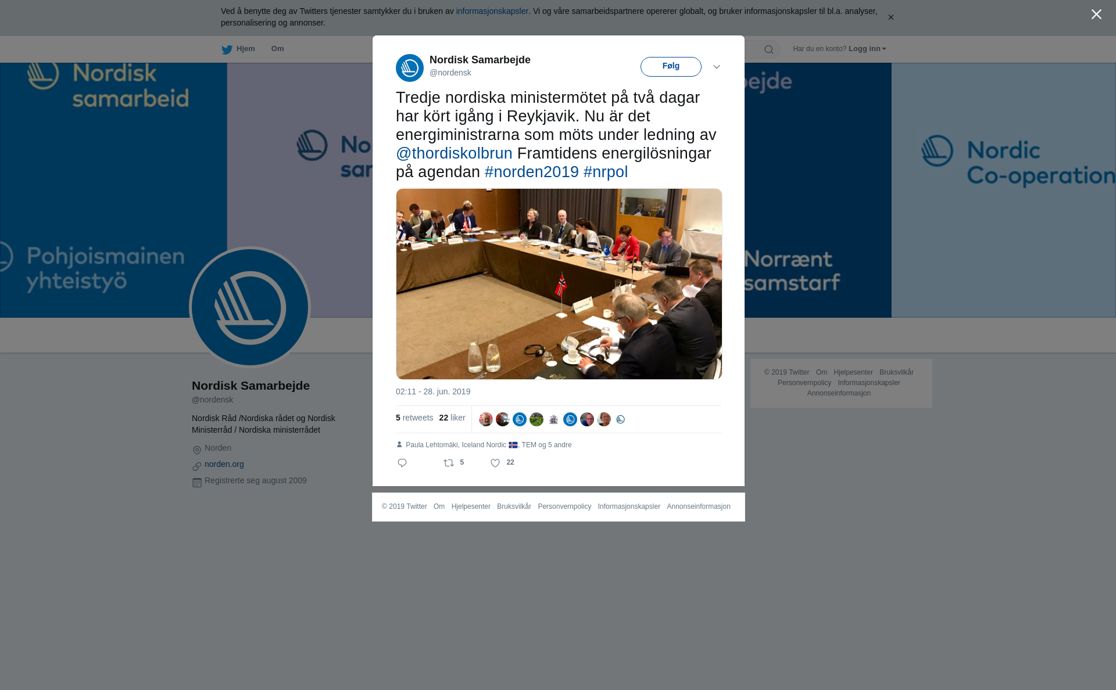The height and width of the screenshot is (690, 1116).
Task: Dismiss the cookie notice with small X
Action: tap(890, 17)
